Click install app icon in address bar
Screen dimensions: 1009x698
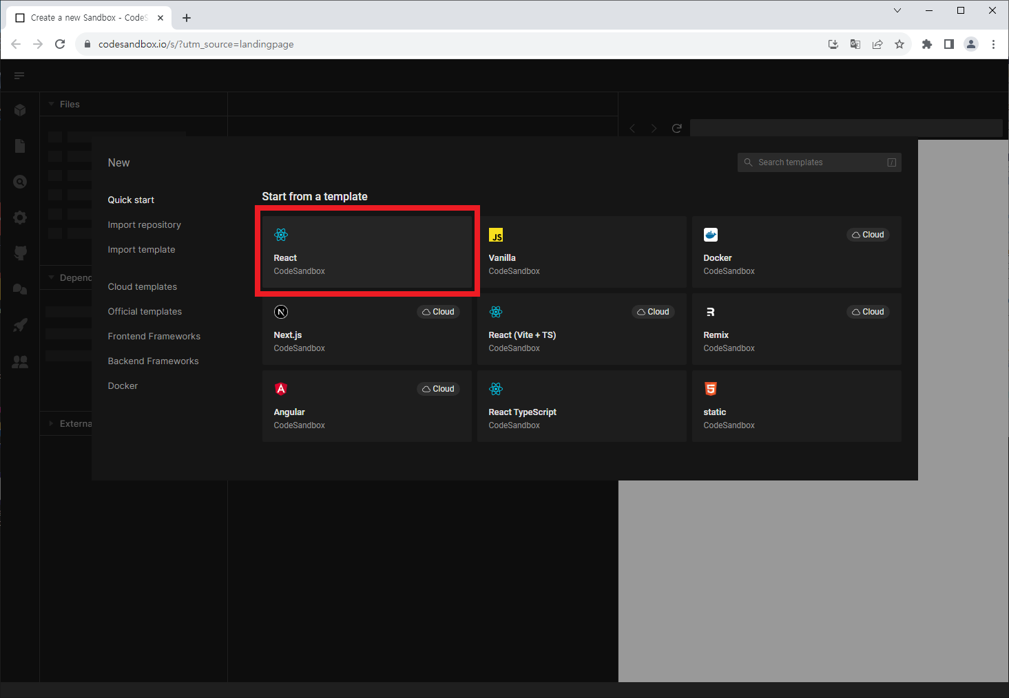(x=833, y=44)
